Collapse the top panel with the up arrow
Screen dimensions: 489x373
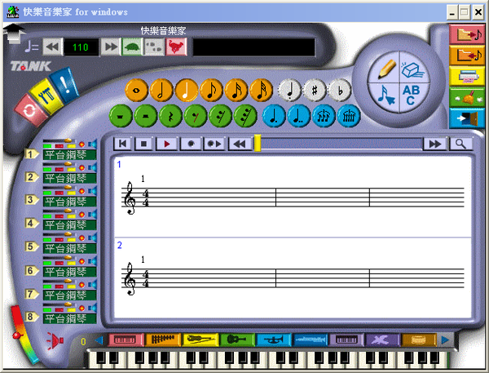coord(14,33)
